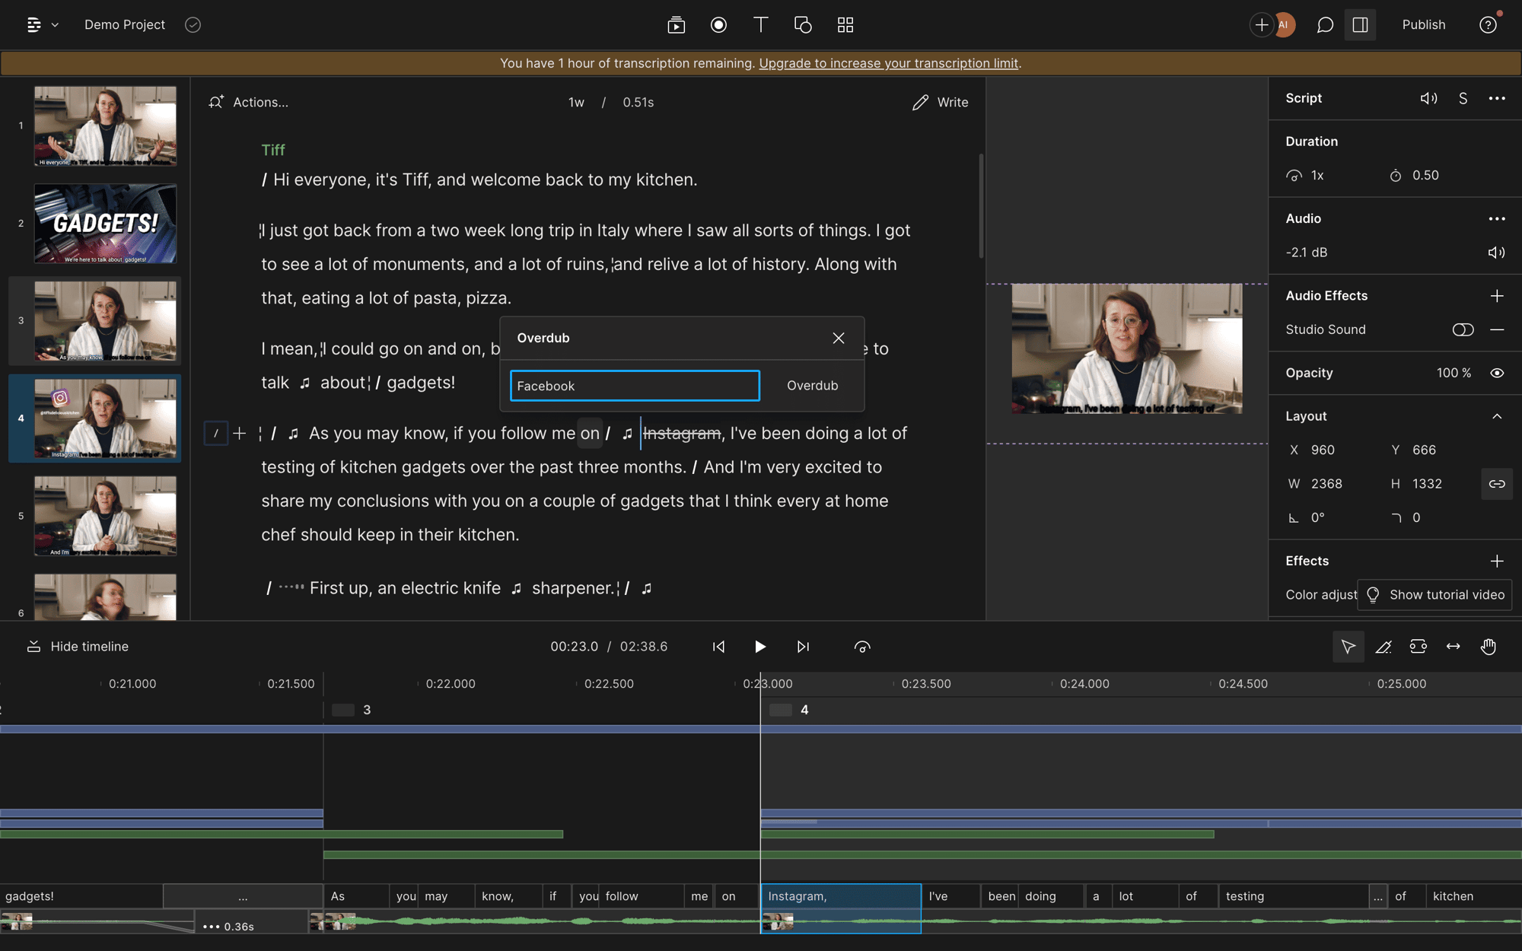Toggle the width-height aspect ratio lock
The height and width of the screenshot is (951, 1522).
(x=1496, y=484)
